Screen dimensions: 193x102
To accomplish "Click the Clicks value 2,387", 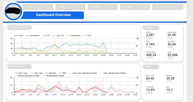I will tap(150, 35).
